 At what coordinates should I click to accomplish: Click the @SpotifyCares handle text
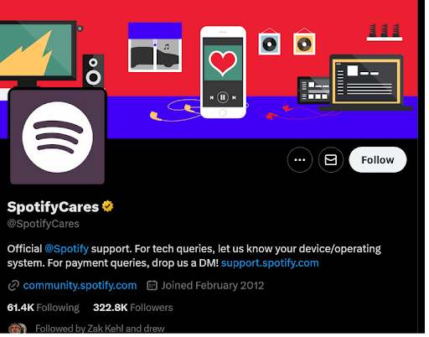point(44,224)
